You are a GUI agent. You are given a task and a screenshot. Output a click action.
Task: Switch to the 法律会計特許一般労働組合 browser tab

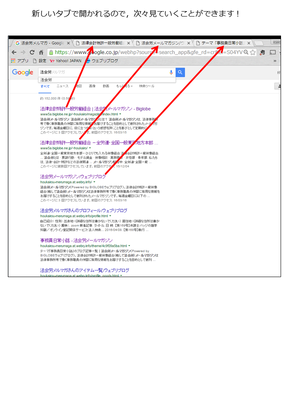(103, 43)
